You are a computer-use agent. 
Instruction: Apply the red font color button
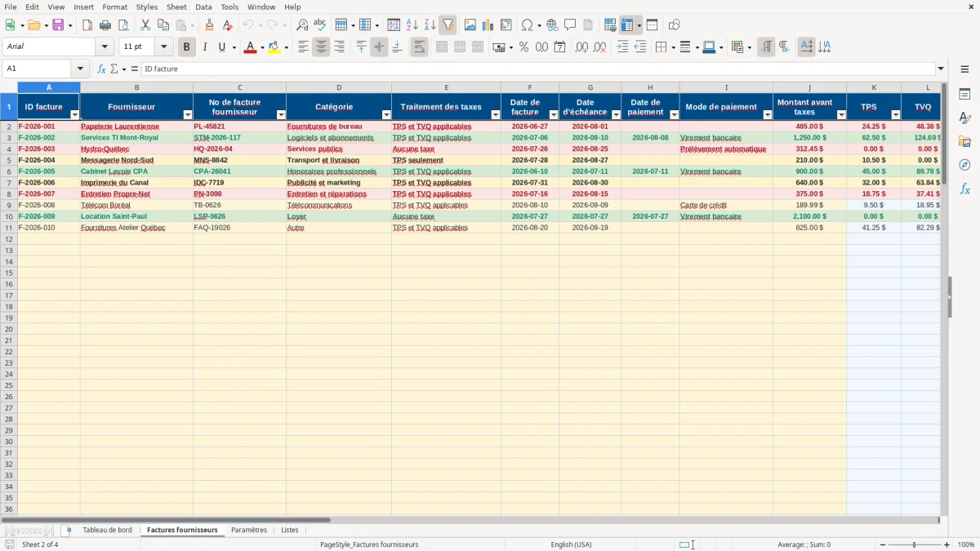(x=249, y=47)
